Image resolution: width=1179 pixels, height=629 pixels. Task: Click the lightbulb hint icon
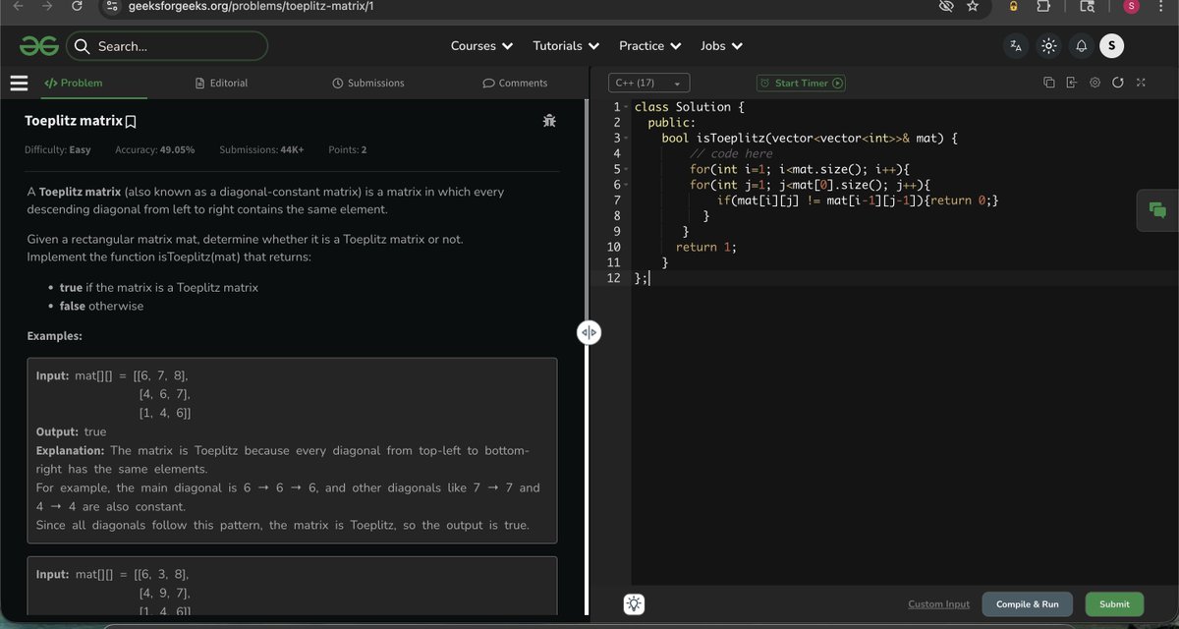635,604
